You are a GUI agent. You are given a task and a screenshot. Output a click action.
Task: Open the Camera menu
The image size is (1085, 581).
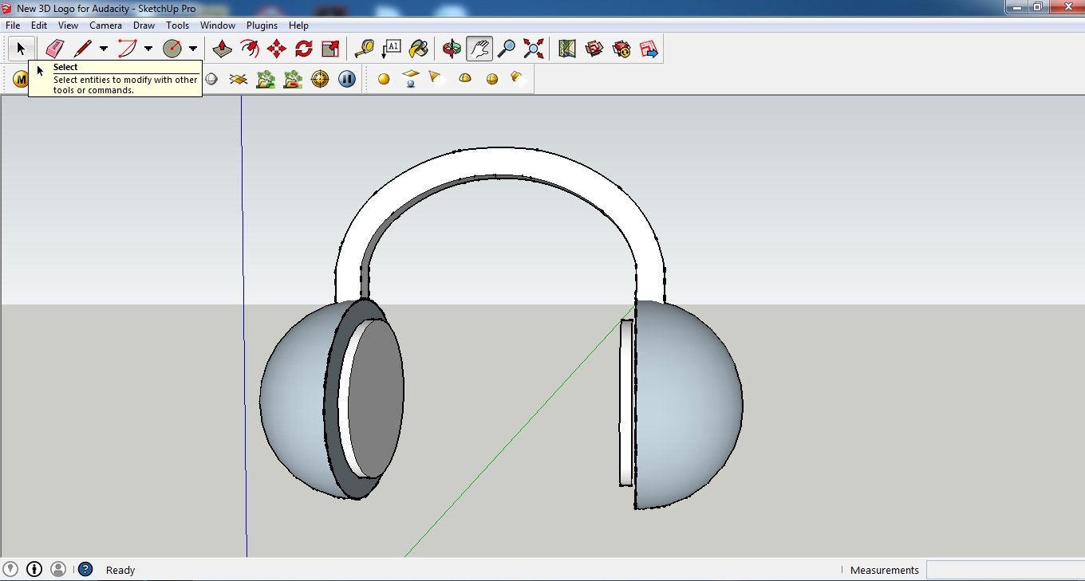pyautogui.click(x=105, y=26)
